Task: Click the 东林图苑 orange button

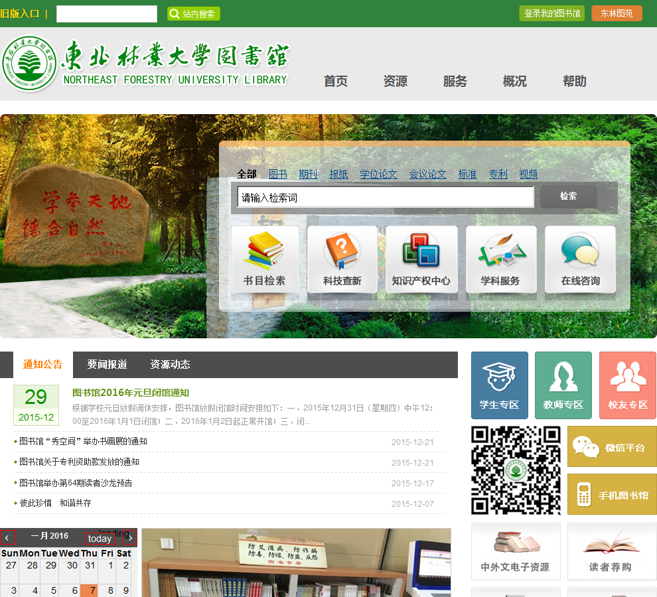Action: click(617, 13)
